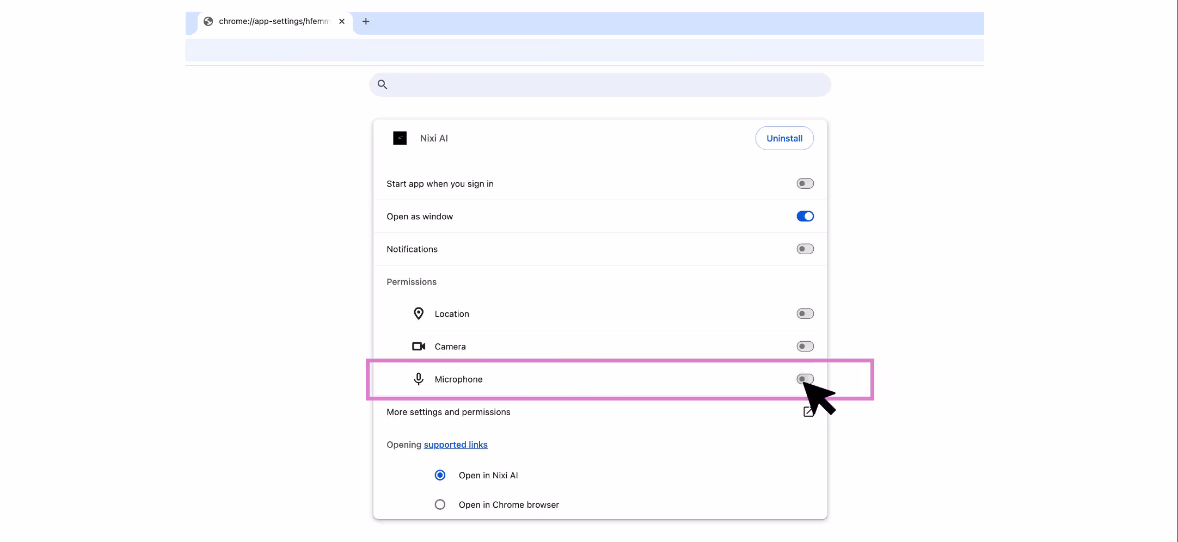
Task: Click the Nixi AI app icon
Action: click(400, 138)
